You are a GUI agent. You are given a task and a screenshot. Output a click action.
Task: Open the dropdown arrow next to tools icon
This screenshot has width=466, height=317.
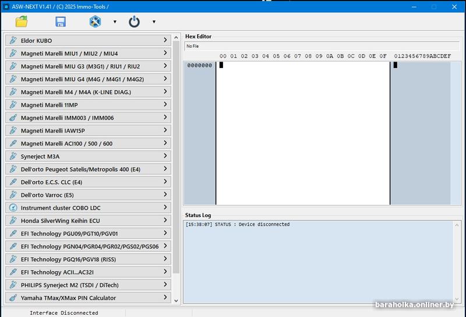(x=115, y=22)
